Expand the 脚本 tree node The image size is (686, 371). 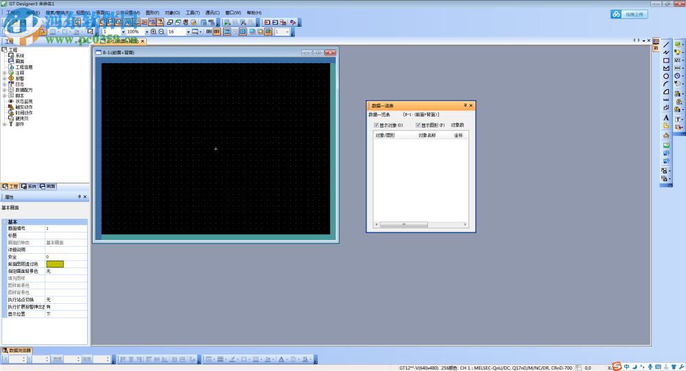pyautogui.click(x=4, y=96)
